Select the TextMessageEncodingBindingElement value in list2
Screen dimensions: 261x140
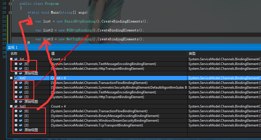tap(103, 92)
